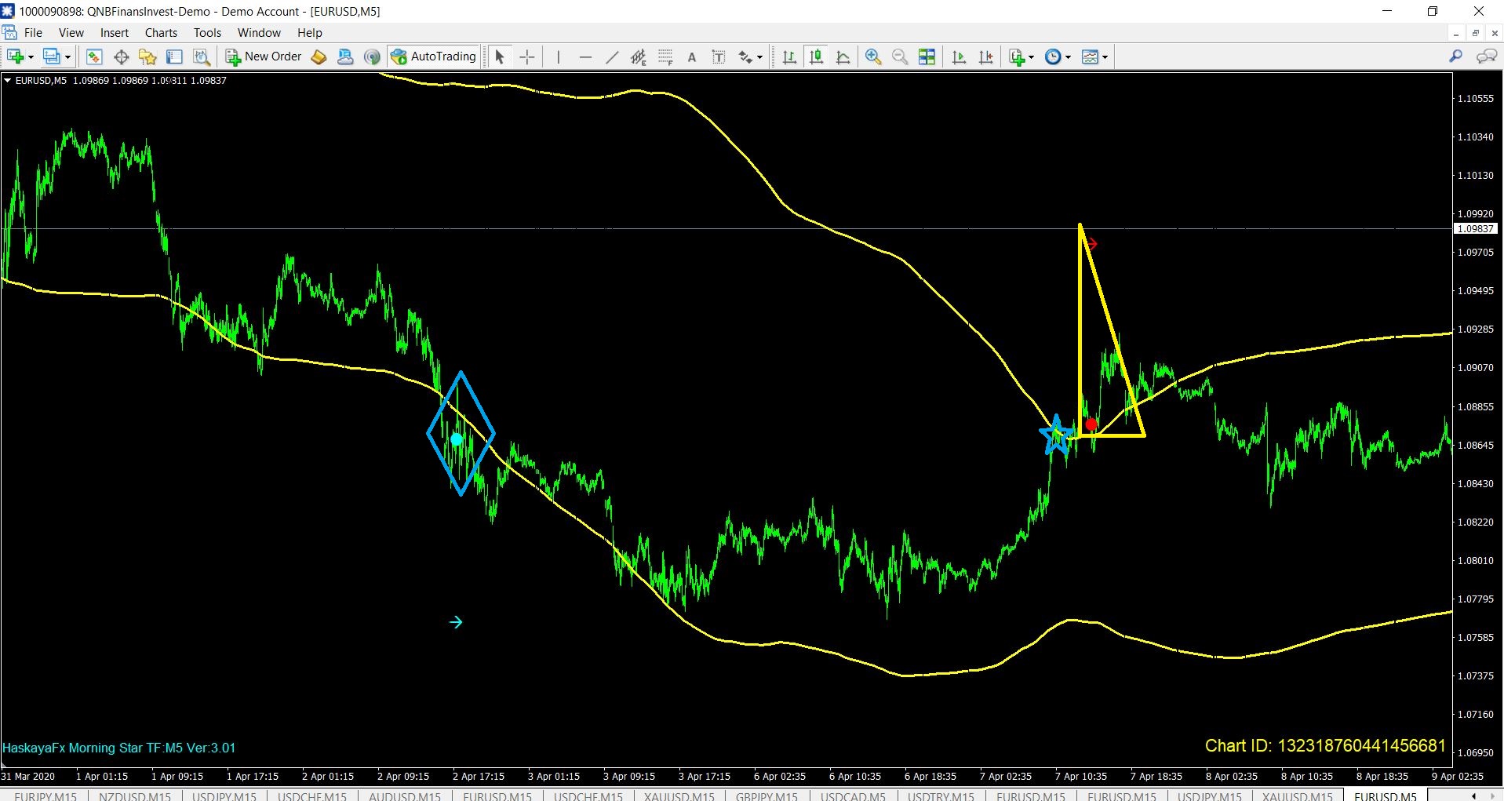Image resolution: width=1504 pixels, height=801 pixels.
Task: Expand the arrows tool dropdown
Action: click(759, 57)
